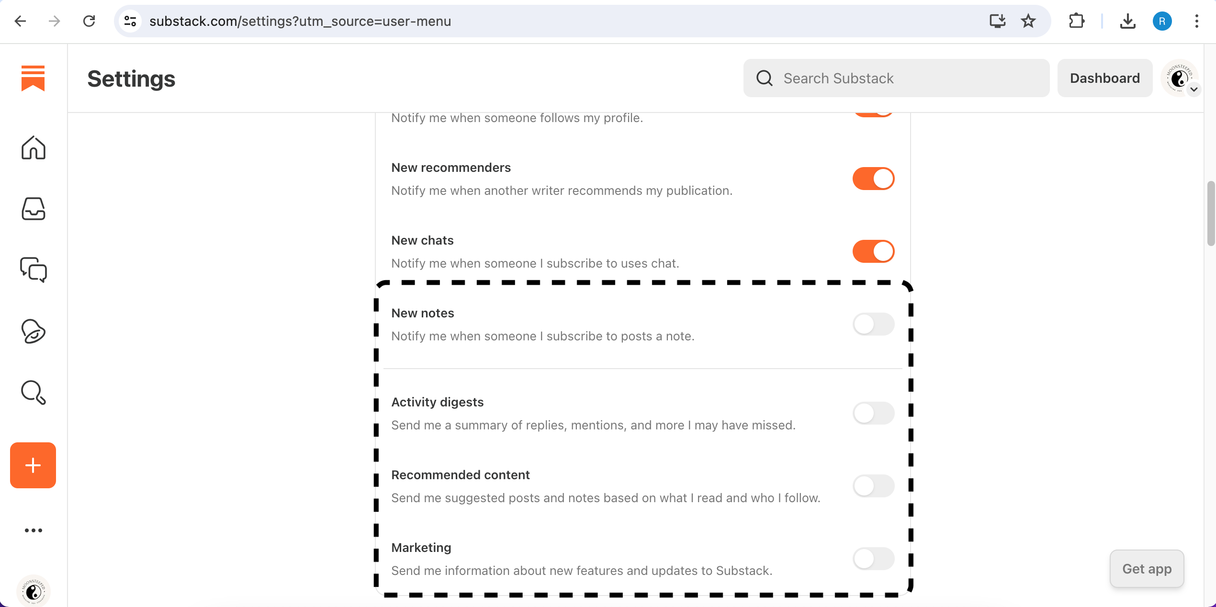Viewport: 1216px width, 607px height.
Task: Open the browser Extensions puzzle icon
Action: (x=1076, y=21)
